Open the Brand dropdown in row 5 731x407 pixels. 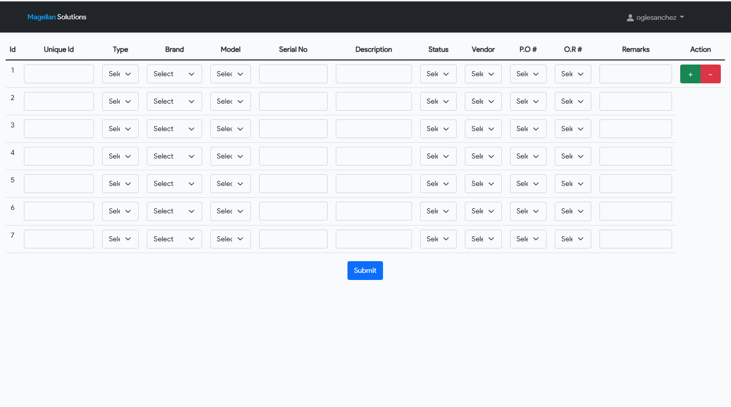click(174, 183)
